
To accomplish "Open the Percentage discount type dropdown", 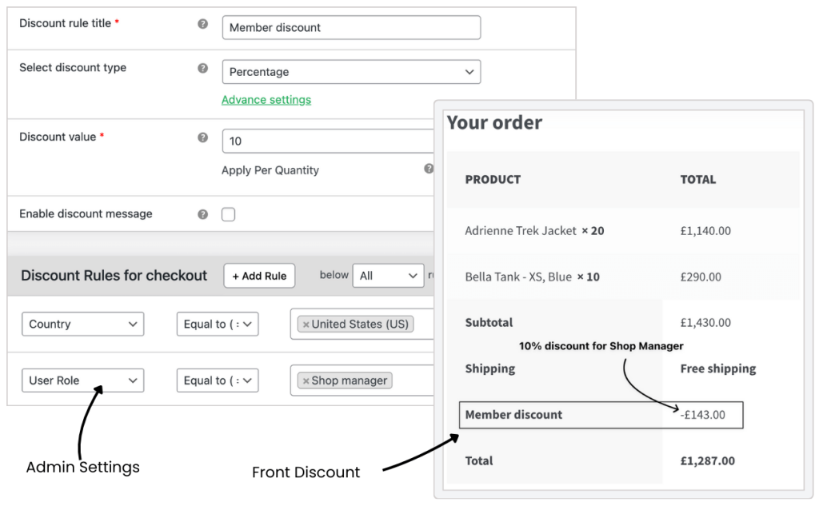I will point(351,72).
